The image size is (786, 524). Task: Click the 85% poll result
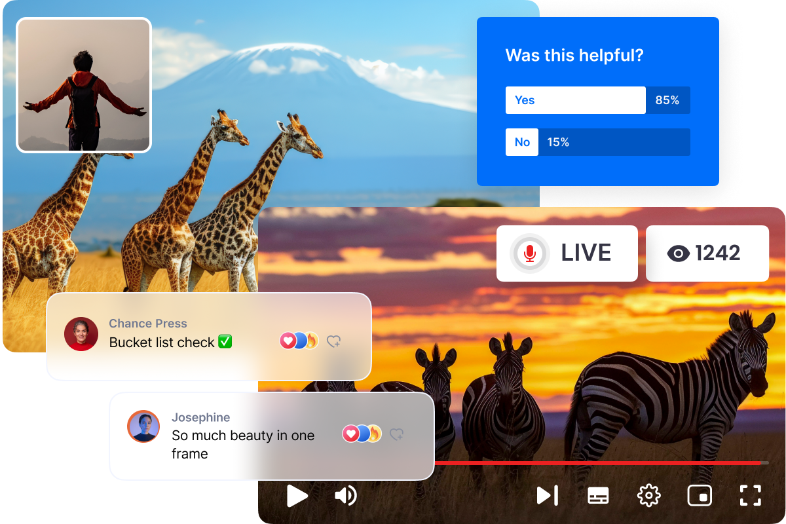point(667,100)
